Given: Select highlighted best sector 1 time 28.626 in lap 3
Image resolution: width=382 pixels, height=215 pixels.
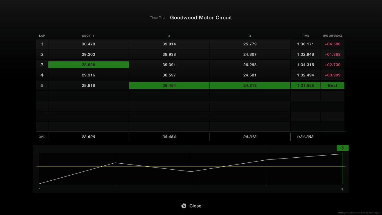Looking at the screenshot, I should pos(88,65).
